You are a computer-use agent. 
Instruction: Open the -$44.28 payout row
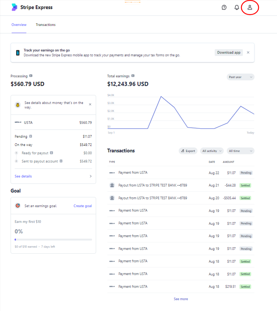pyautogui.click(x=181, y=185)
